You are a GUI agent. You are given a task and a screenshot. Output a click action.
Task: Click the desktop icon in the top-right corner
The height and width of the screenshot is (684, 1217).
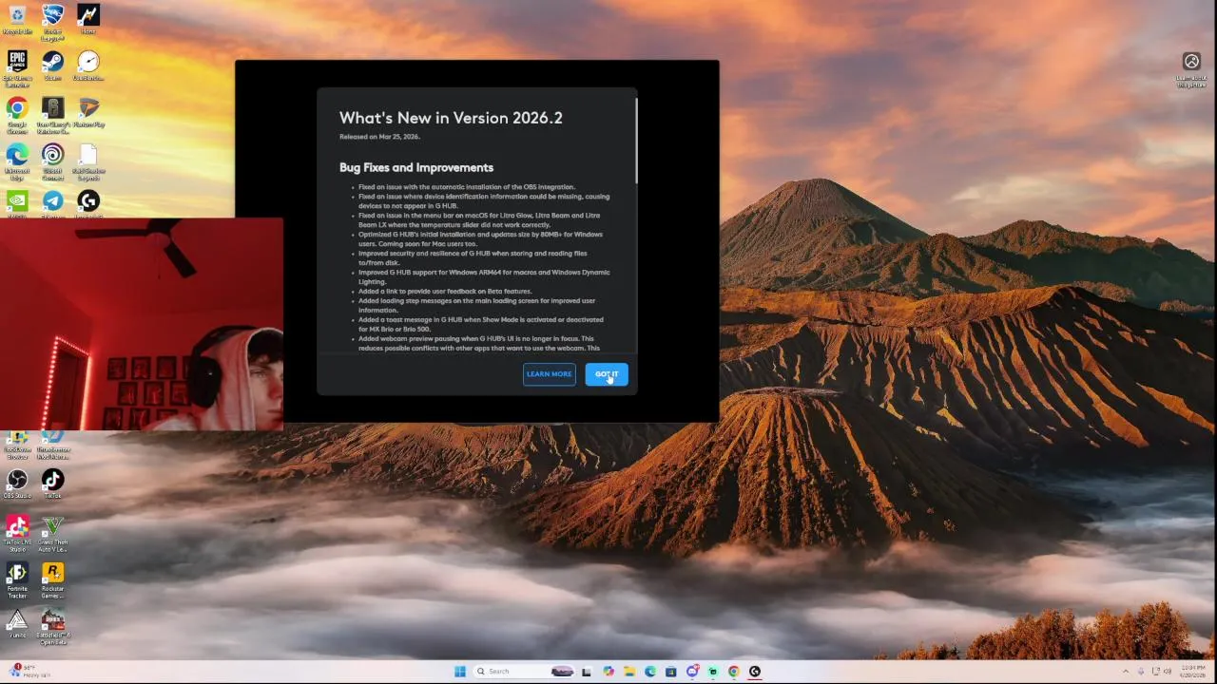pos(1191,69)
